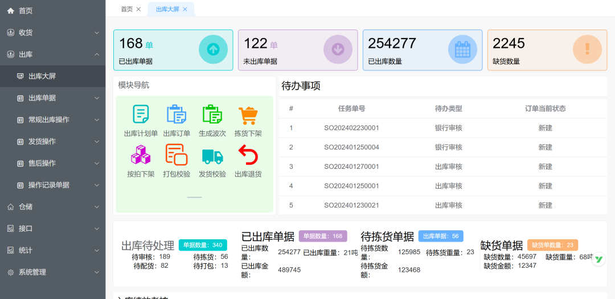The width and height of the screenshot is (615, 299).
Task: Switch to the 首页 tab
Action: (126, 9)
